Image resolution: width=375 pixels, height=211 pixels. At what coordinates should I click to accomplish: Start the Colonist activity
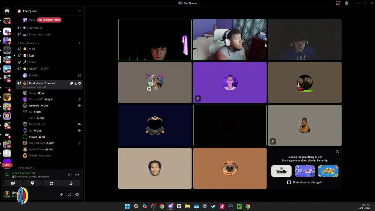[328, 171]
